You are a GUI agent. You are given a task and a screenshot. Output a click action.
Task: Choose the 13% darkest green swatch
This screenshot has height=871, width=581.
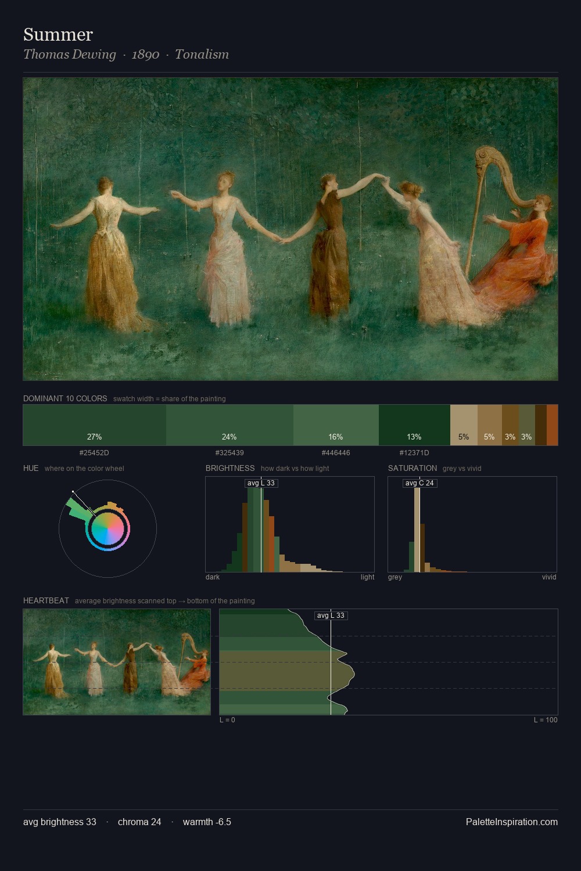point(414,425)
